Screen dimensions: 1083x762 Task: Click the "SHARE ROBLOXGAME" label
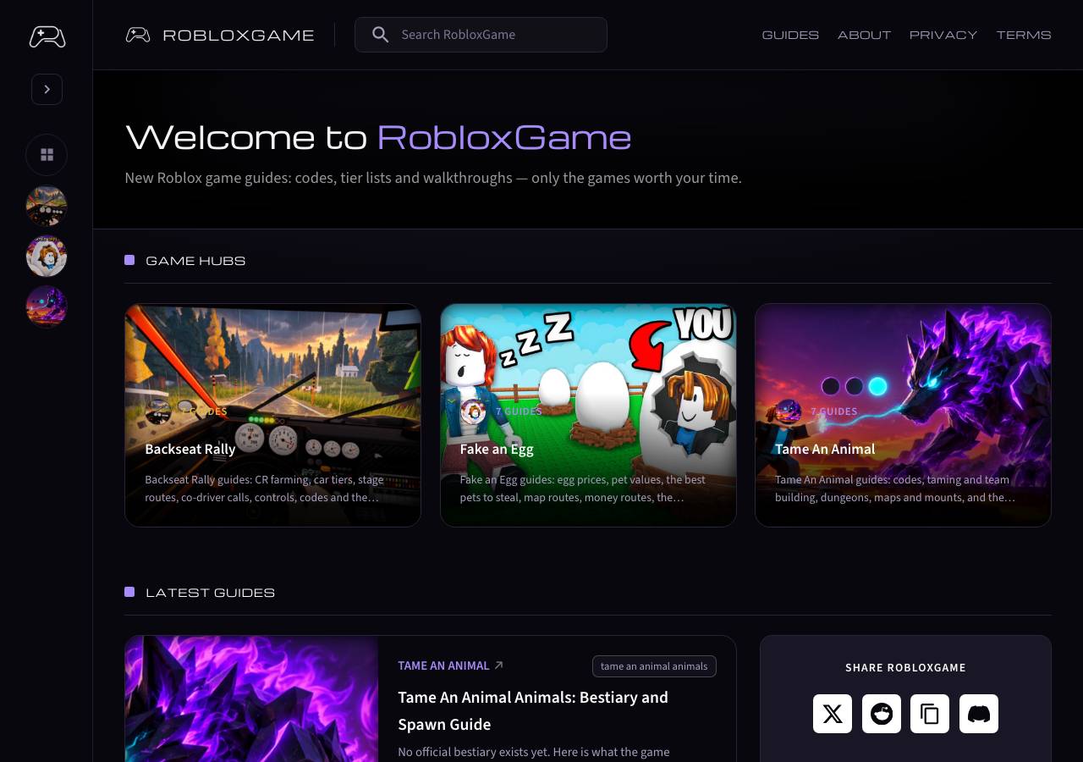[905, 668]
